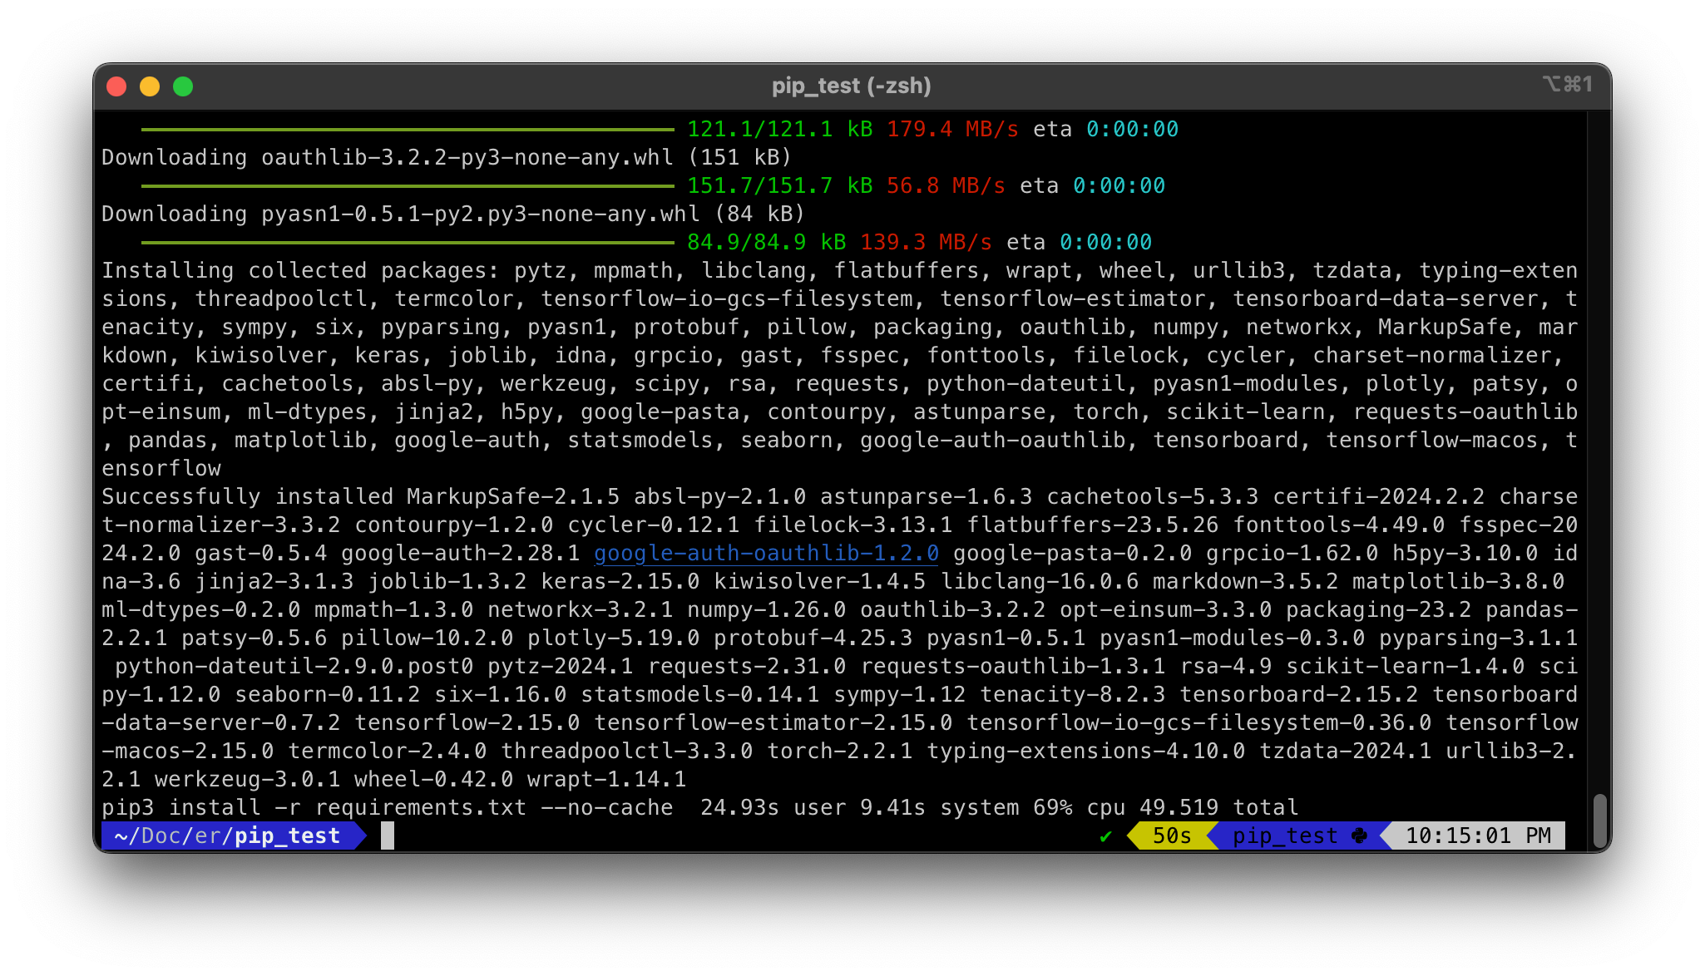Click the ⌥⌘1 window shortcut indicator
This screenshot has height=976, width=1705.
(1567, 84)
